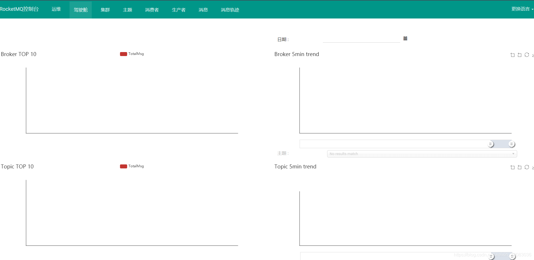Click right handle of Broker trend zoom slider
534x260 pixels.
(512, 144)
